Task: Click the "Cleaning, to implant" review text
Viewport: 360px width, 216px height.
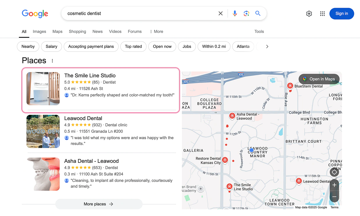Action: (122, 183)
